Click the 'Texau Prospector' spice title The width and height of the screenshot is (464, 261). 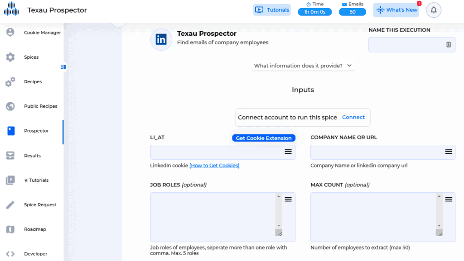(x=207, y=33)
